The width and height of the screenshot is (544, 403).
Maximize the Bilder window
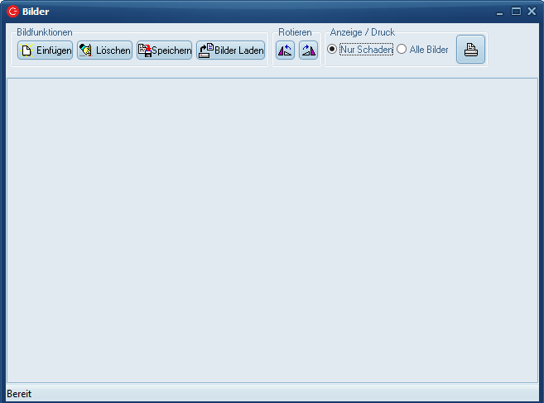(x=516, y=12)
